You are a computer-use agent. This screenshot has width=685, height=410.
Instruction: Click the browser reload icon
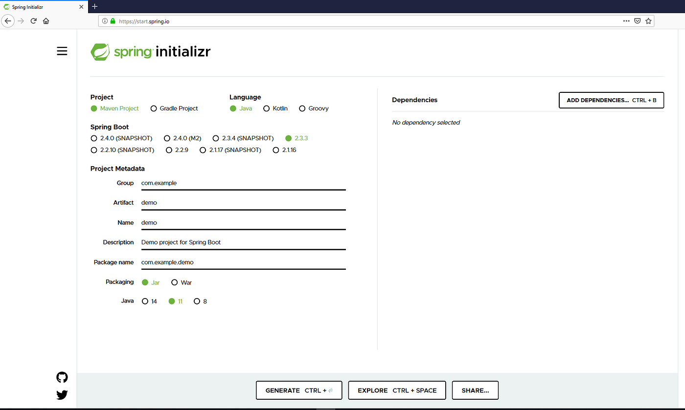[x=34, y=21]
